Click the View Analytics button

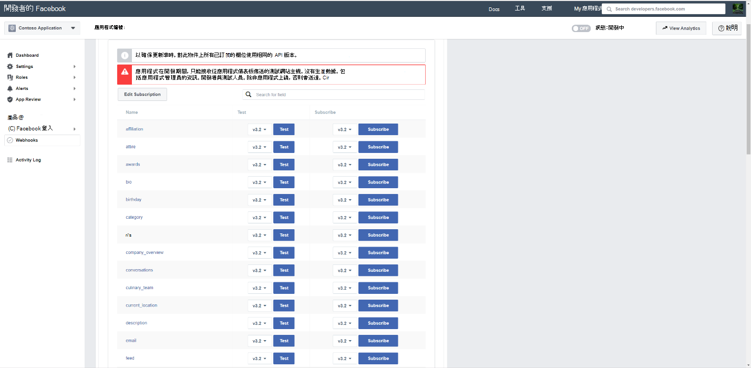click(x=681, y=28)
